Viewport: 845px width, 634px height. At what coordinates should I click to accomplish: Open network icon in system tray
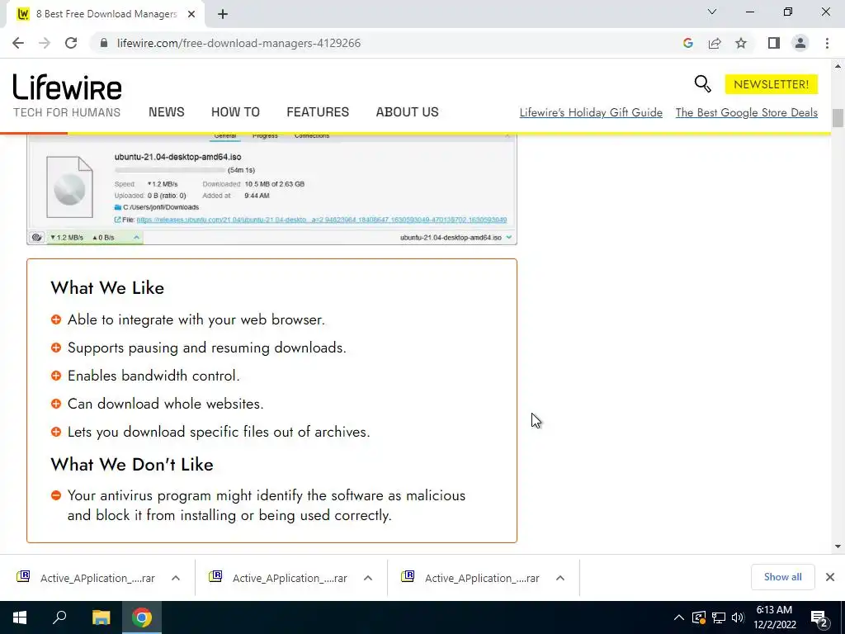[x=719, y=617]
